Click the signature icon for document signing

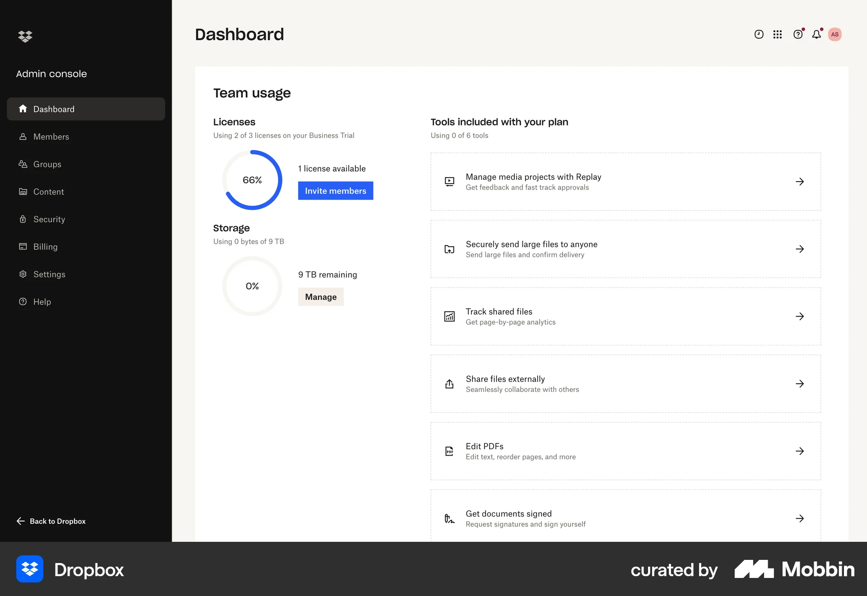449,518
